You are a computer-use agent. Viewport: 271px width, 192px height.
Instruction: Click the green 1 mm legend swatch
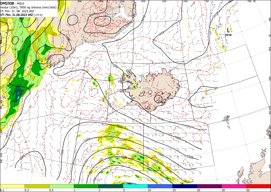click(86, 186)
